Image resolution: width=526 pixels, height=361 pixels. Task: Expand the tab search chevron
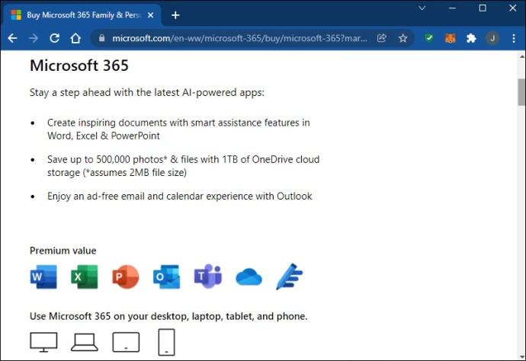[x=422, y=8]
